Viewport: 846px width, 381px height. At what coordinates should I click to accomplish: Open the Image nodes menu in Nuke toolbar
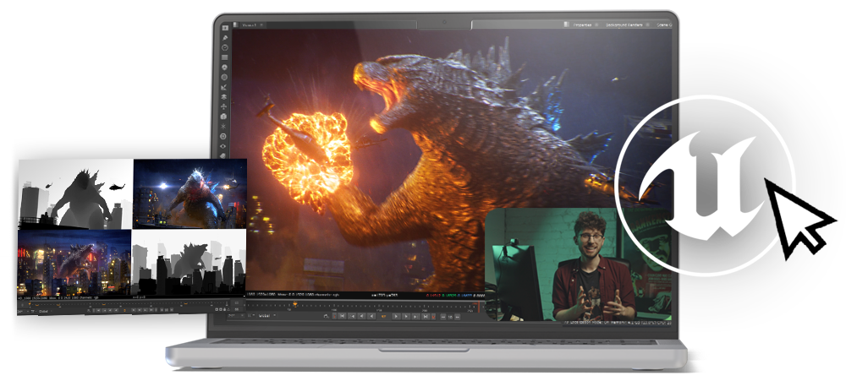coord(224,28)
